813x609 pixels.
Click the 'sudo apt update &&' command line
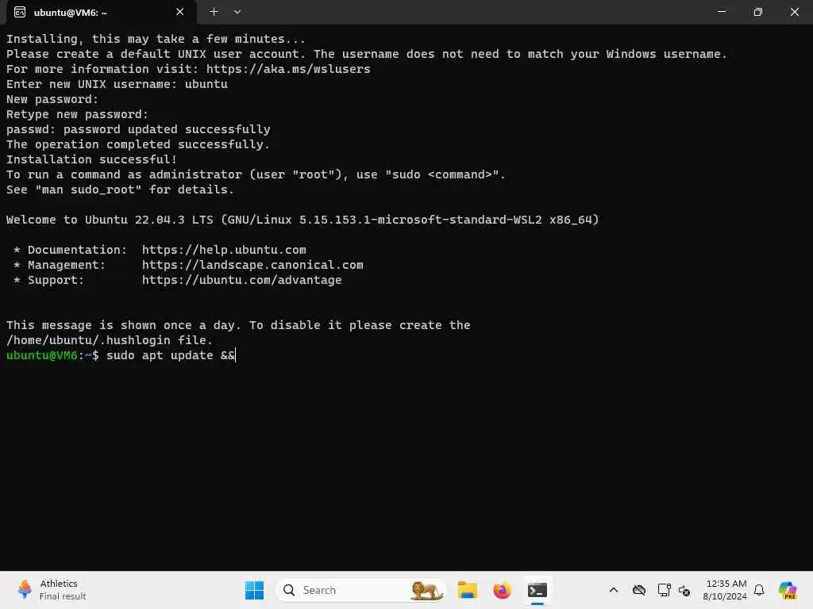171,355
